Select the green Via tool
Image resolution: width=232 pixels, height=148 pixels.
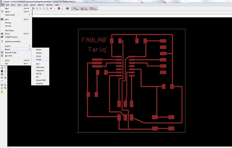coord(2,75)
